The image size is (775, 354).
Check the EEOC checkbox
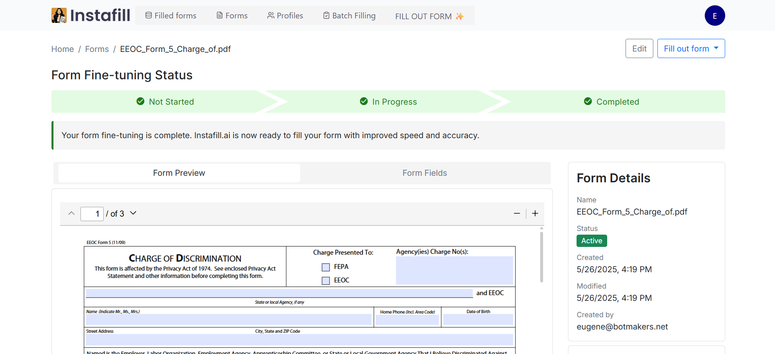(x=326, y=281)
